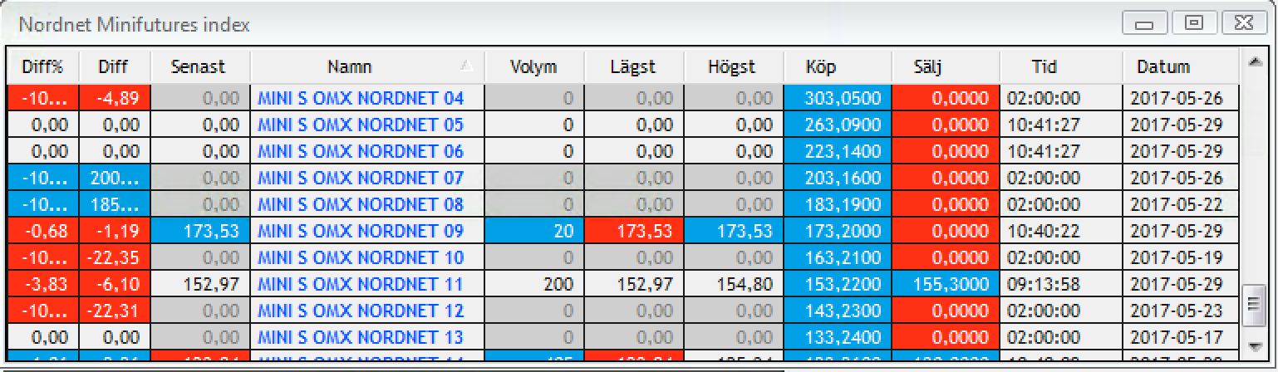Sort by the Diff% column header
This screenshot has height=372, width=1278.
click(x=42, y=67)
